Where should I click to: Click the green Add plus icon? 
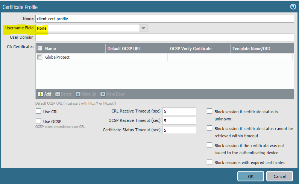click(x=40, y=94)
